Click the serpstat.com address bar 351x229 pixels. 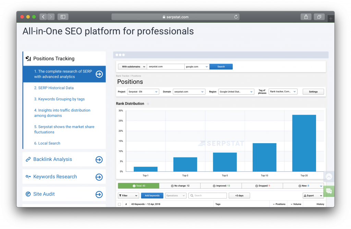[x=175, y=17]
